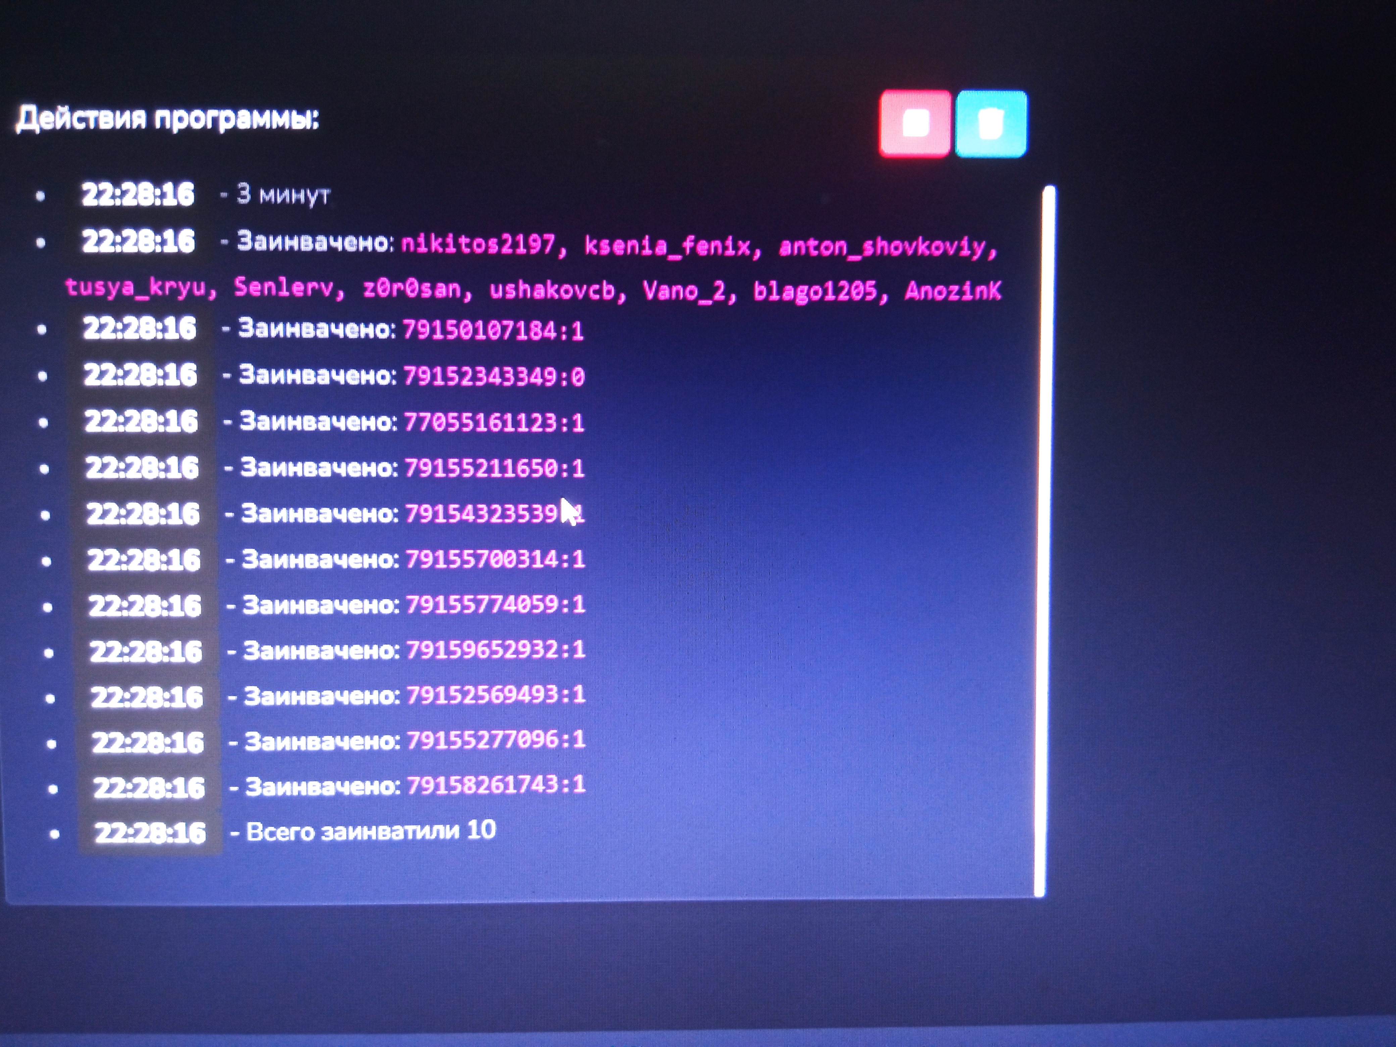Select log value 79150107184:1

(x=493, y=330)
